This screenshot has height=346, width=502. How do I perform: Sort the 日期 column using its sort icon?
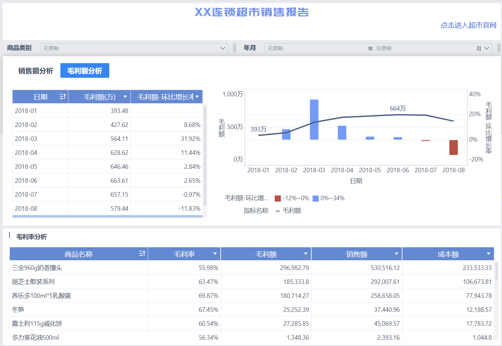[x=63, y=97]
